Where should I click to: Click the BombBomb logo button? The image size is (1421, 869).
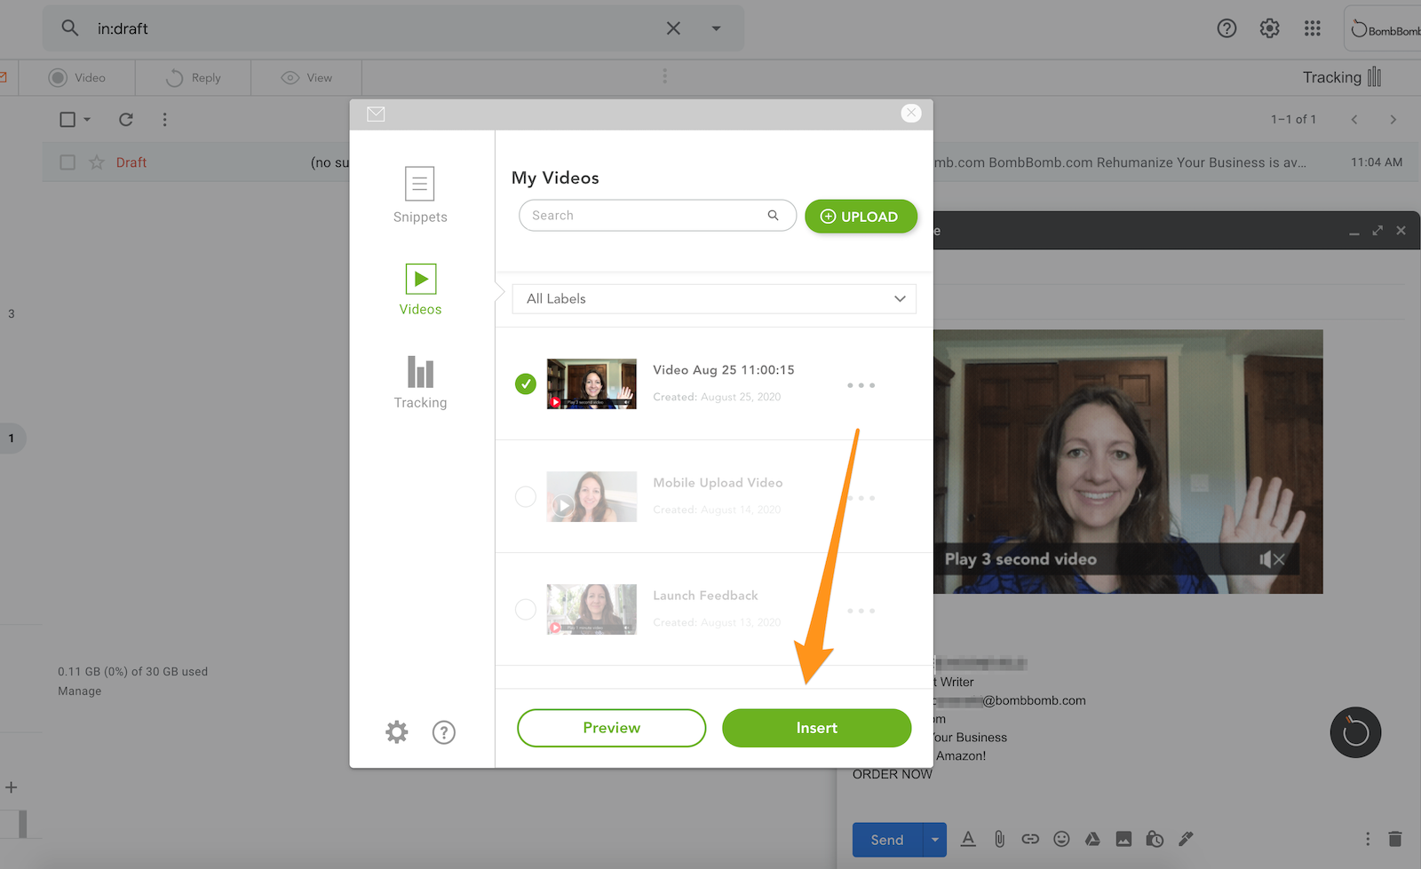[x=1384, y=29]
